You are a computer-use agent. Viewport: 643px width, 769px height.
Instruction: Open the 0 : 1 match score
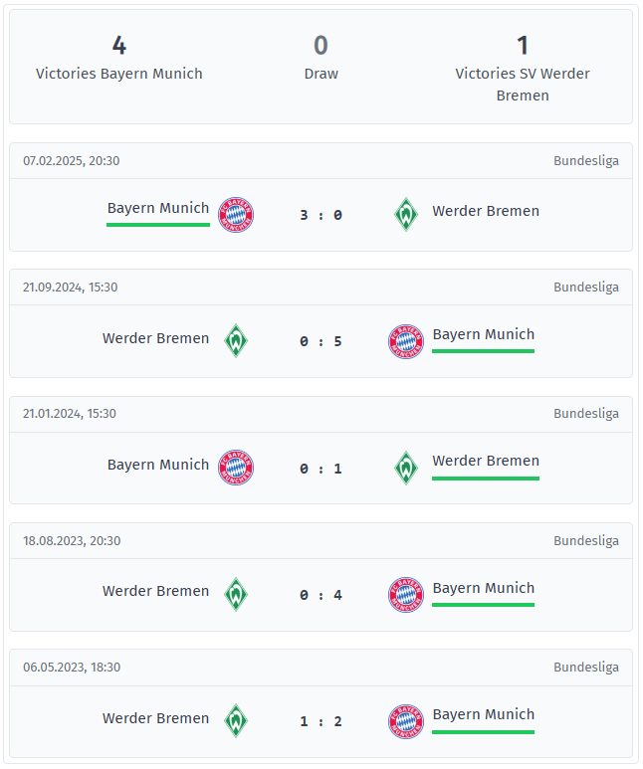click(x=321, y=469)
